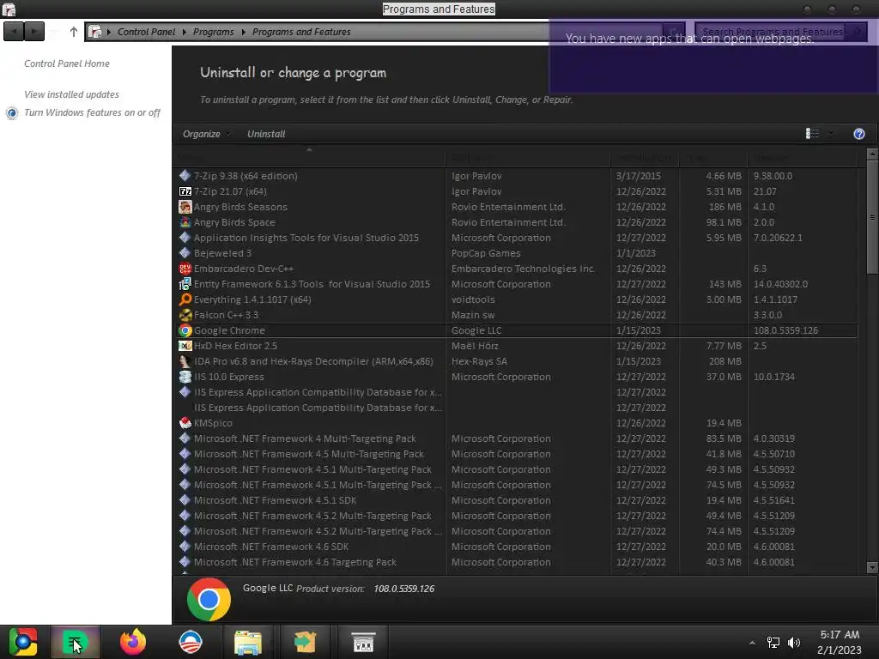Viewport: 879px width, 659px height.
Task: Show hidden tray icons arrow
Action: [752, 643]
